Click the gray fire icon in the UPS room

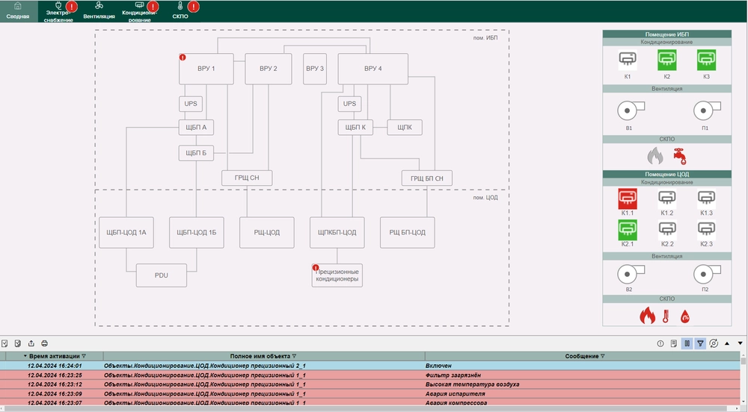654,155
